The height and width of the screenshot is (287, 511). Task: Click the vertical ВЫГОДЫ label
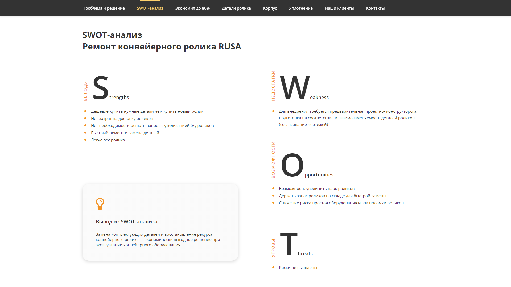click(x=85, y=91)
